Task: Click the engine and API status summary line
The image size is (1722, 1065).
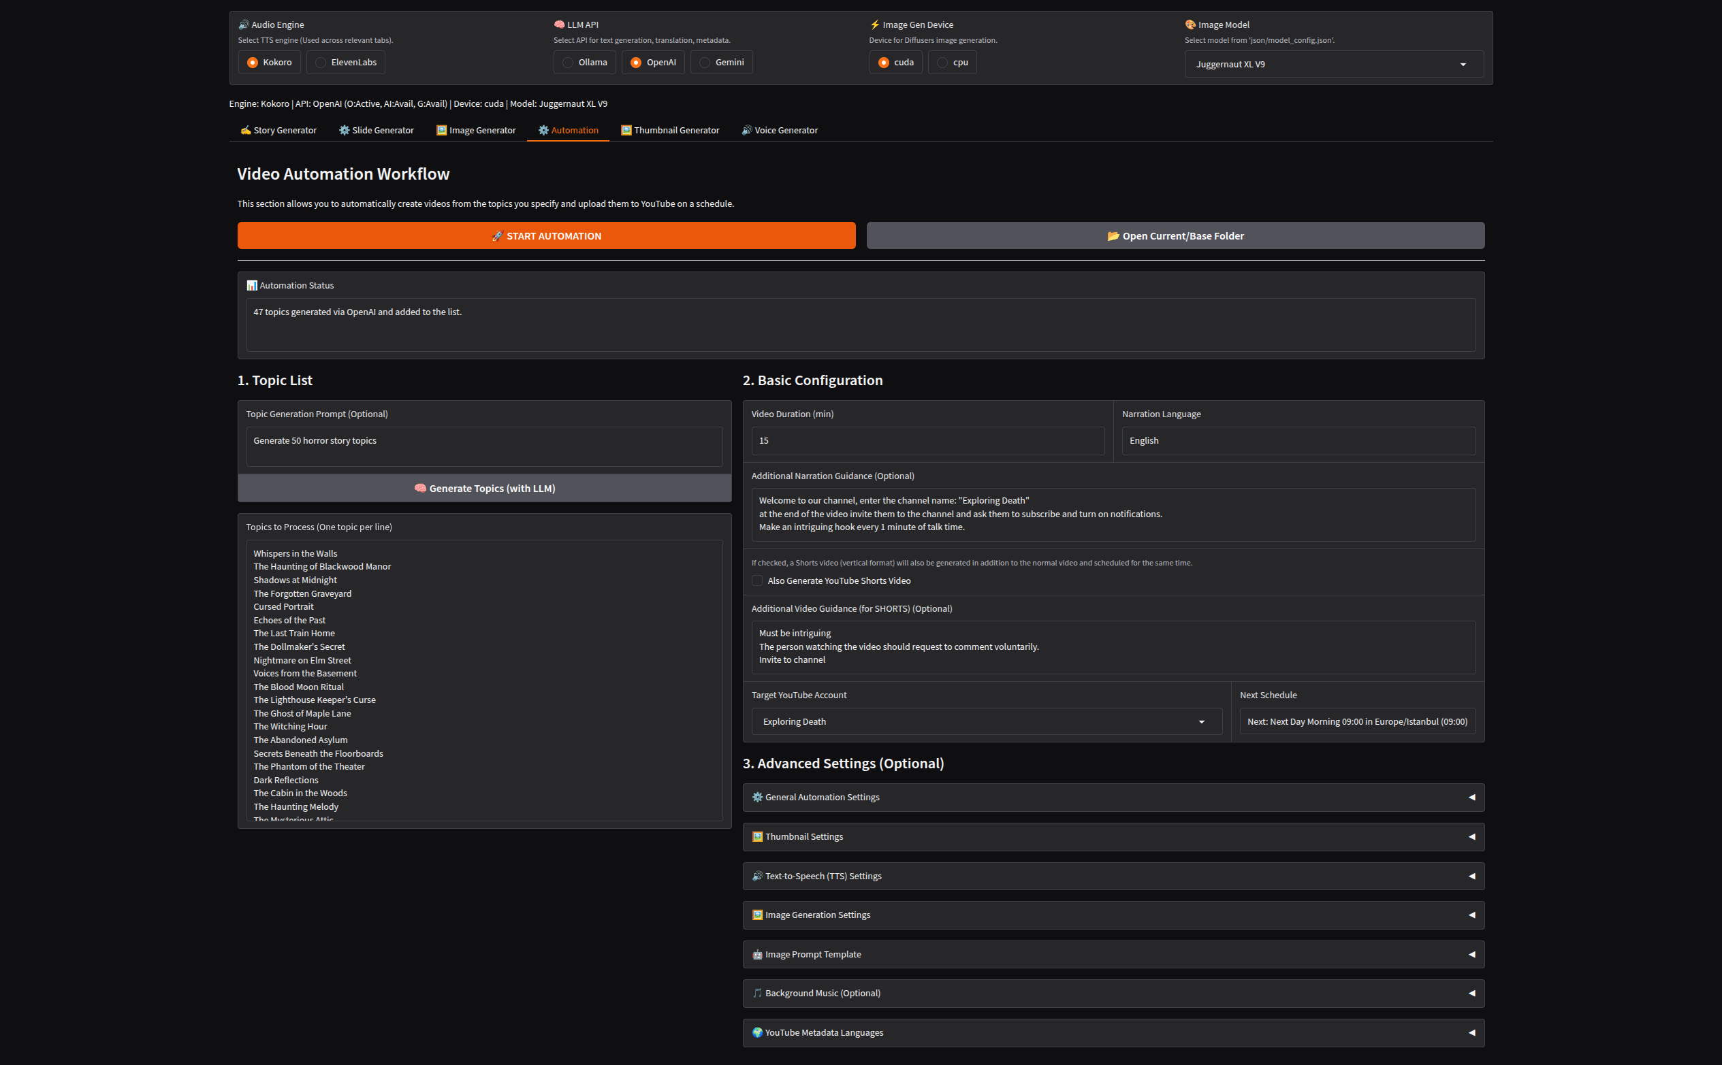Action: click(418, 103)
